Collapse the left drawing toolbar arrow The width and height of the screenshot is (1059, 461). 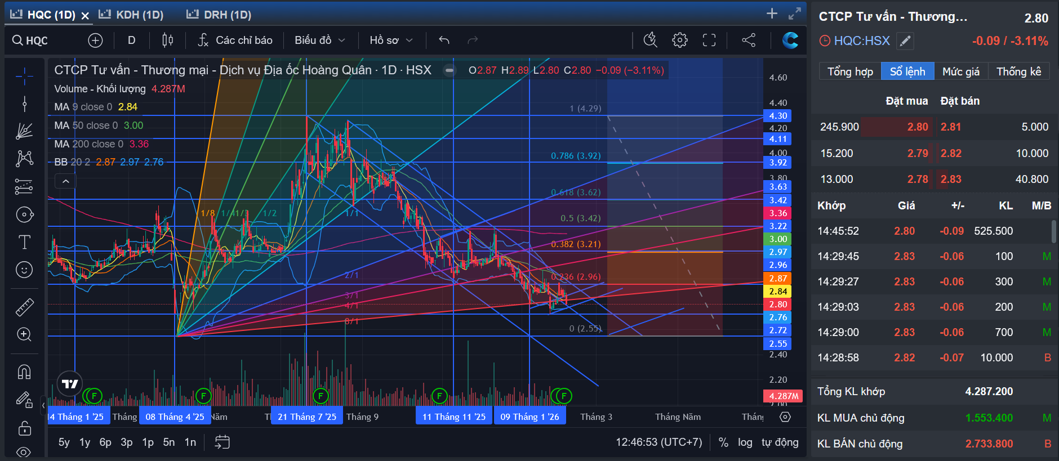point(43,405)
